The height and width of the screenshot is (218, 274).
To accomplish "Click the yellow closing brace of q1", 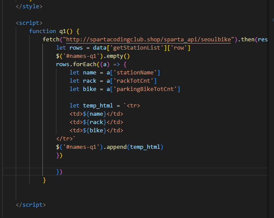I will click(x=45, y=180).
